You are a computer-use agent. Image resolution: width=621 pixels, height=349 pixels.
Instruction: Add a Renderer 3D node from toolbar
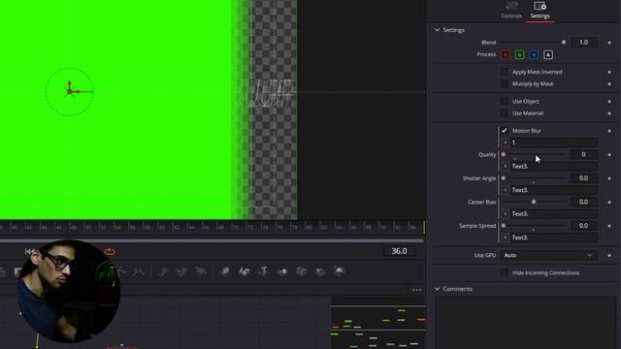[x=340, y=271]
